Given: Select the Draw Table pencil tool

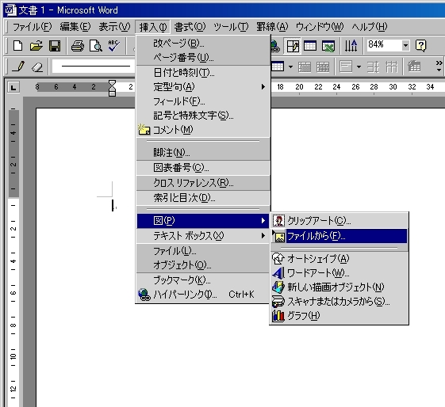Looking at the screenshot, I should coord(18,67).
